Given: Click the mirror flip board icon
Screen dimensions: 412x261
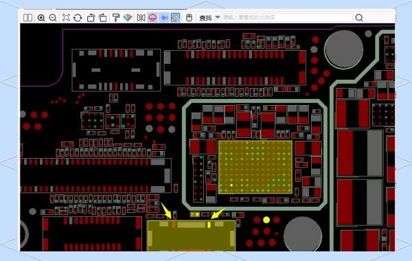Looking at the screenshot, I should pos(141,18).
